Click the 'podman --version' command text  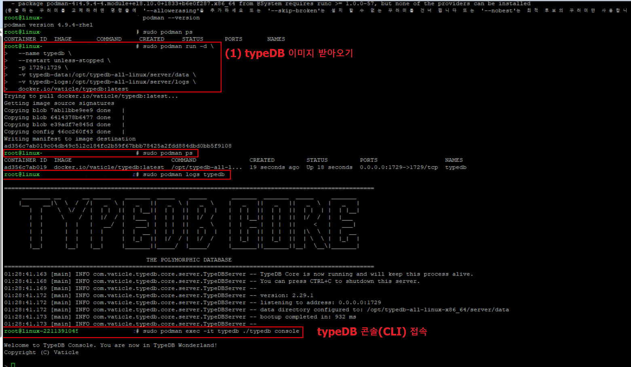coord(171,18)
